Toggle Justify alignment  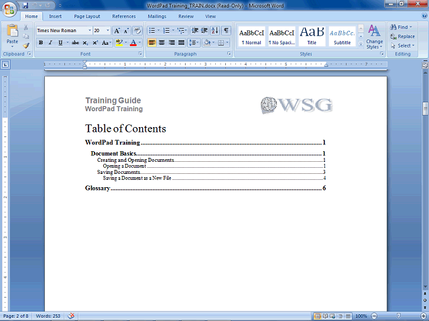181,43
